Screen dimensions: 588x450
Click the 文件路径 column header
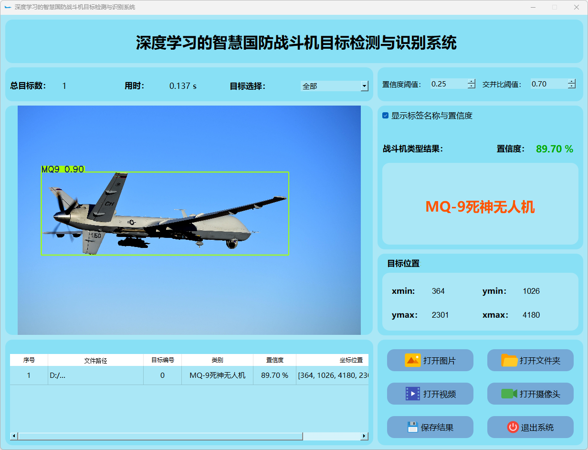click(x=95, y=360)
